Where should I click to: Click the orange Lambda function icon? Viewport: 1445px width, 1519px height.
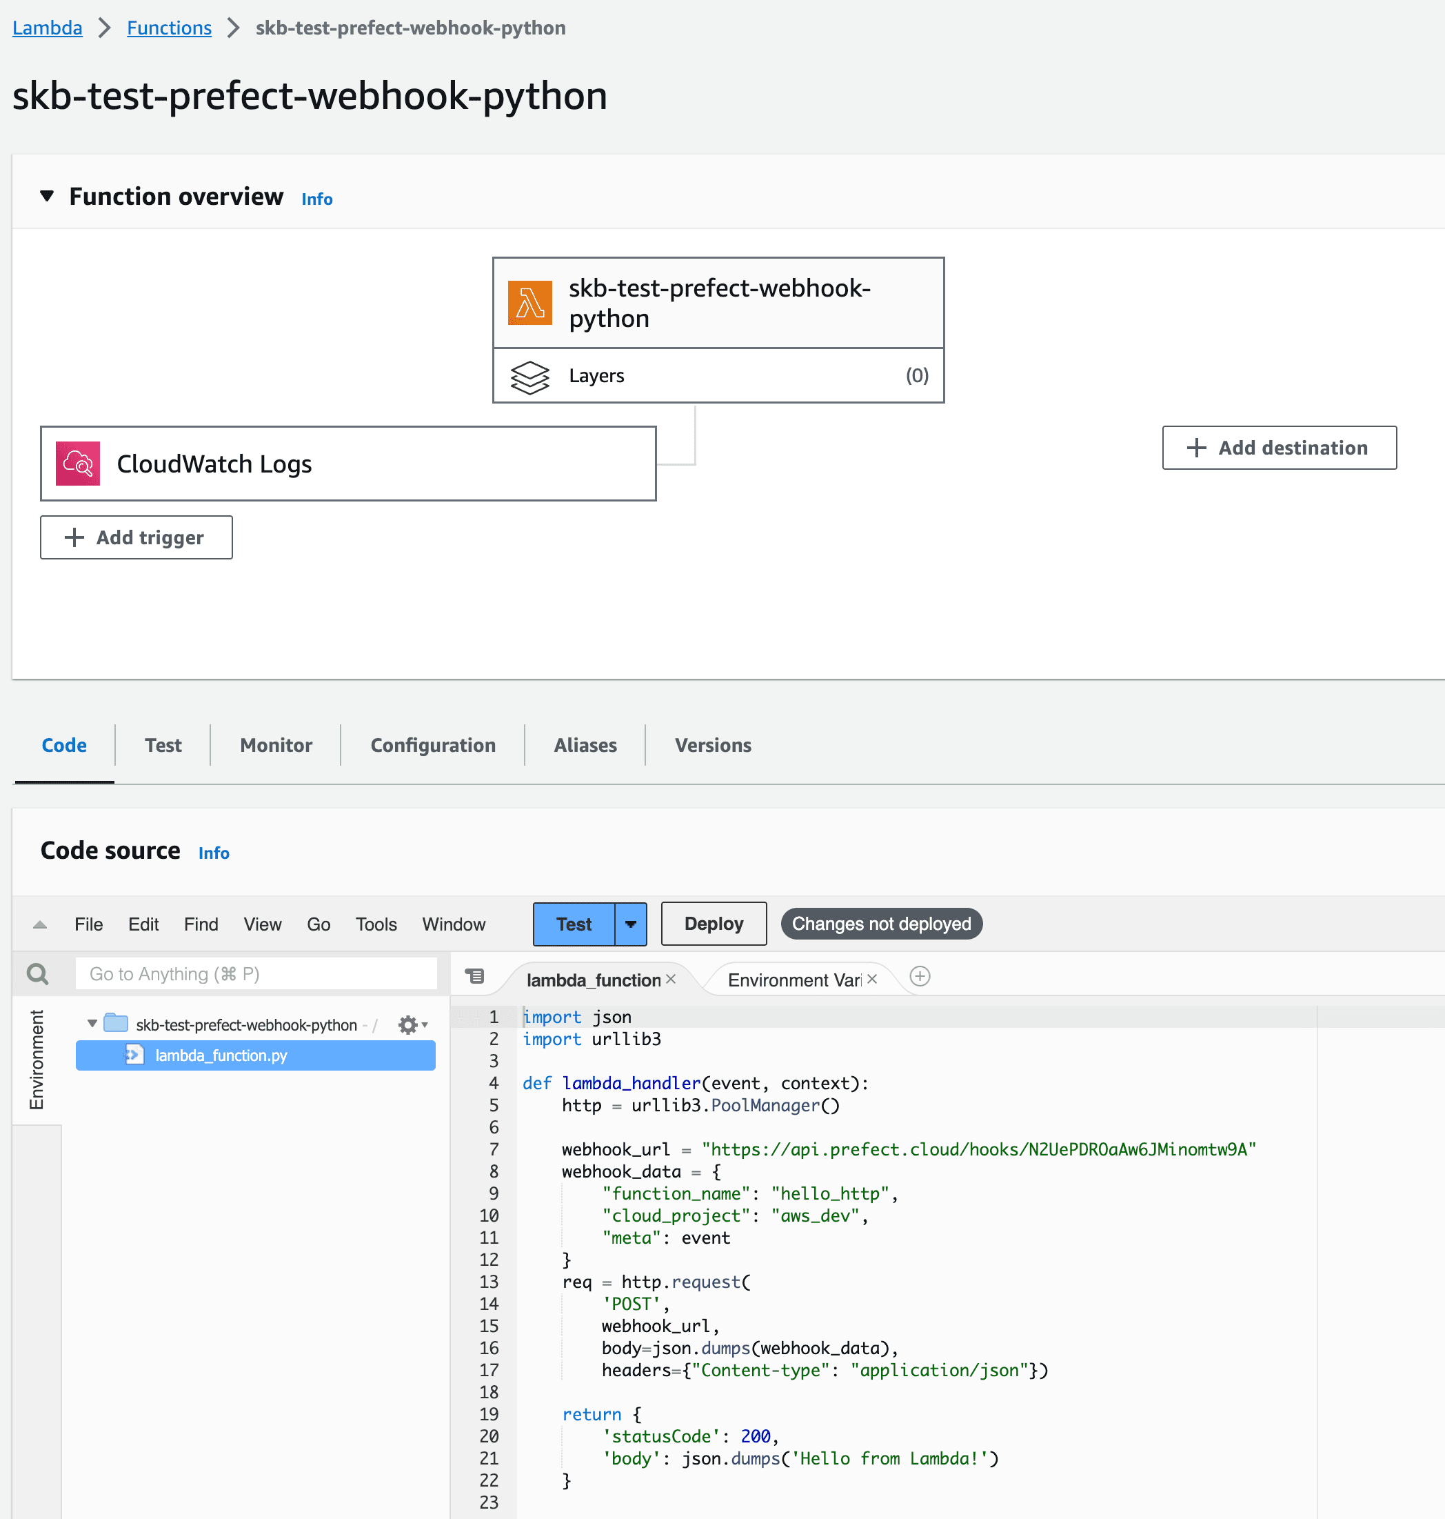[x=530, y=303]
